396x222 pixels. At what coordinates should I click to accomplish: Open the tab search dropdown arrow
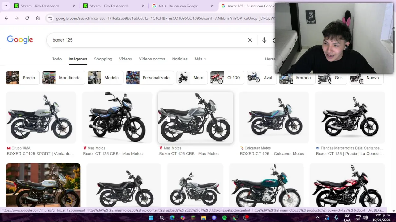click(x=6, y=6)
